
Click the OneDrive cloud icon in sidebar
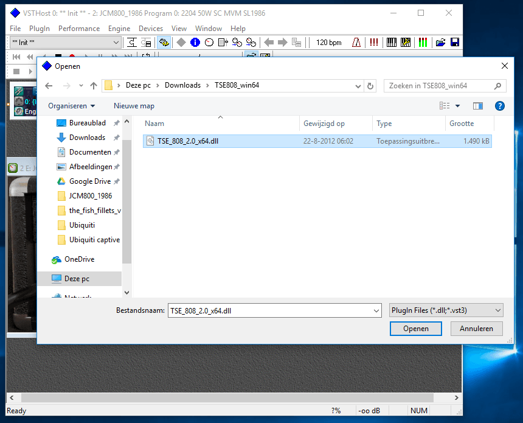pyautogui.click(x=57, y=259)
